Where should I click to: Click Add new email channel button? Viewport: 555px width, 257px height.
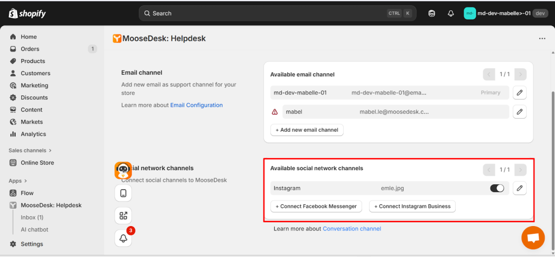(x=307, y=130)
